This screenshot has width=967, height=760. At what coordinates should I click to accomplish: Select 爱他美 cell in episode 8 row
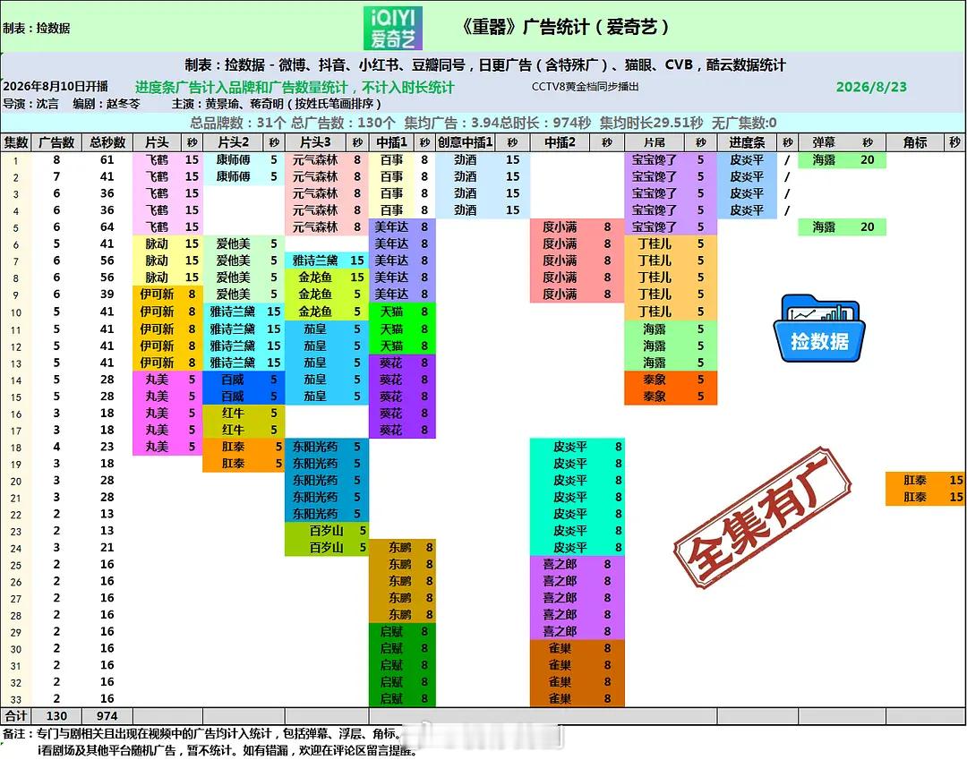click(x=233, y=278)
